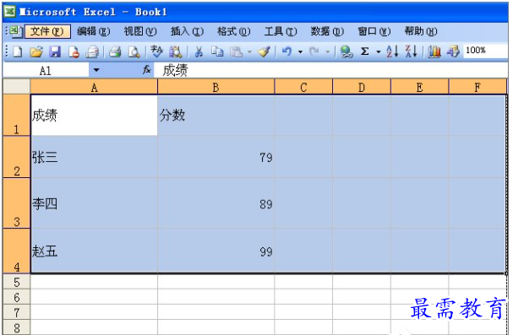Open the 数据(D) menu
The width and height of the screenshot is (513, 335).
327,31
